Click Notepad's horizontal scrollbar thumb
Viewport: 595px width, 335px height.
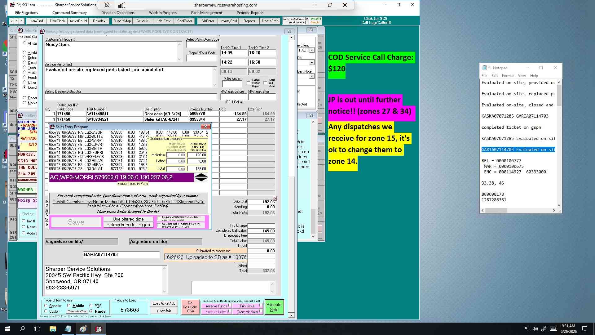(496, 211)
